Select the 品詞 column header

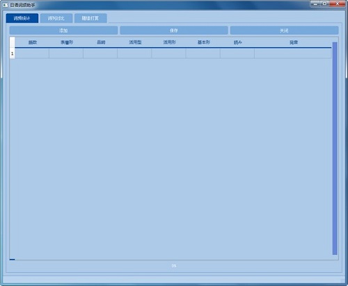tap(101, 42)
